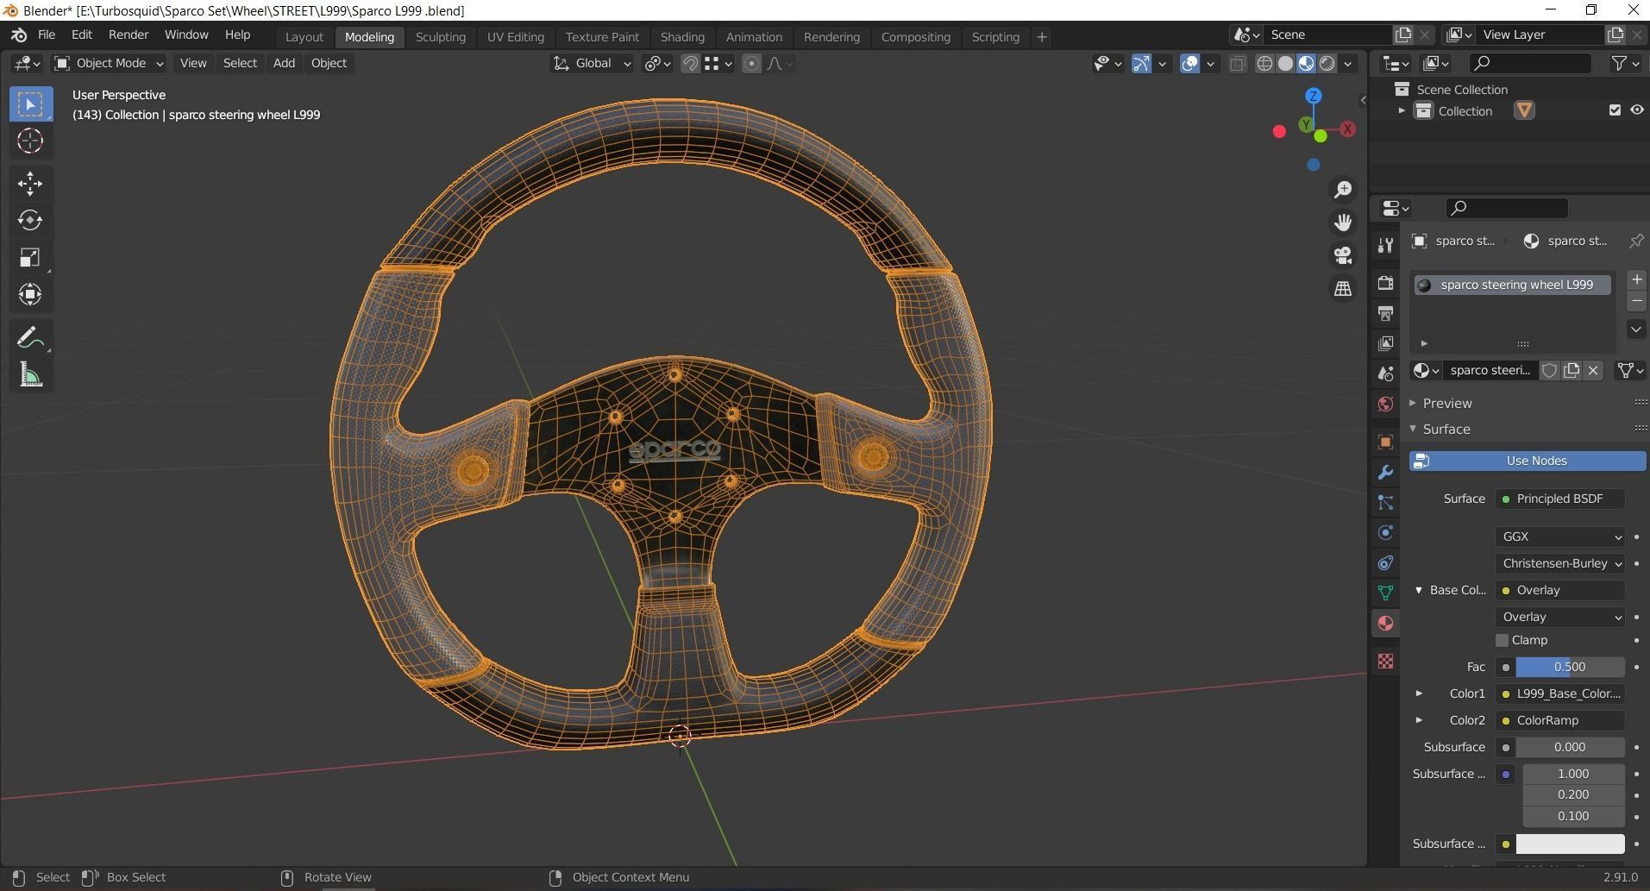Switch to the Shading workspace tab
The width and height of the screenshot is (1650, 891).
point(681,37)
